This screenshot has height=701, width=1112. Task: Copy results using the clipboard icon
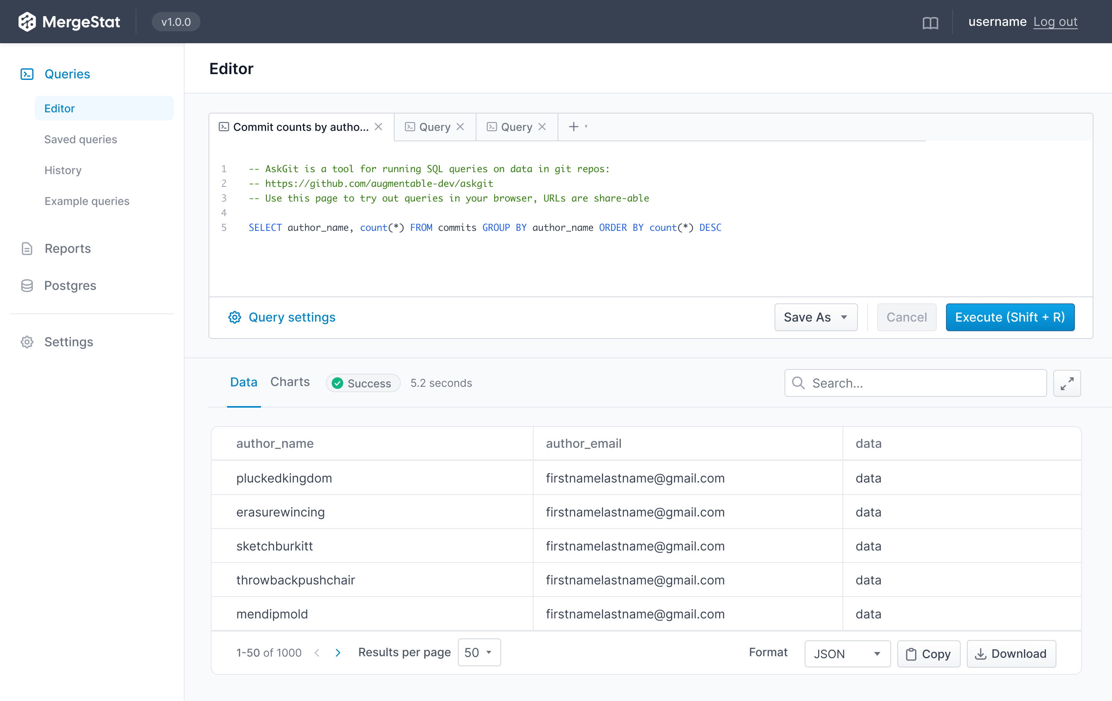point(911,654)
